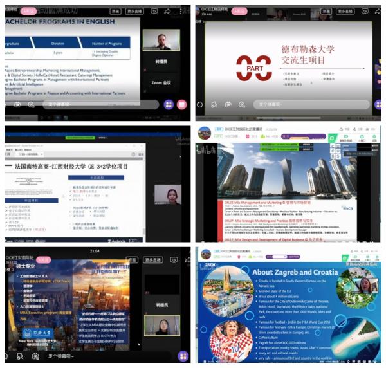Open 原画 quality selector in Bachelor Programs stream
Viewport: 386px width, 368px height.
click(x=115, y=12)
